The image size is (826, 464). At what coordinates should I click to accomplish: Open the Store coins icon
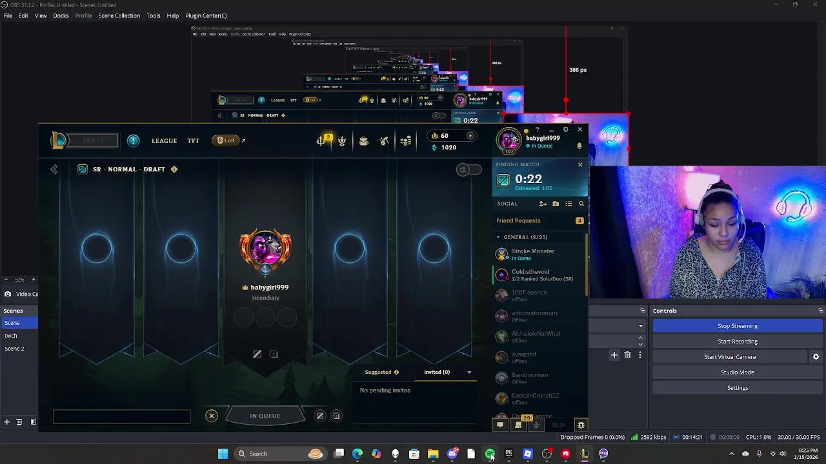point(406,140)
